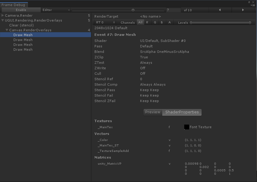The width and height of the screenshot is (257, 182).
Task: Go to the next frame event arrow
Action: (x=243, y=10)
